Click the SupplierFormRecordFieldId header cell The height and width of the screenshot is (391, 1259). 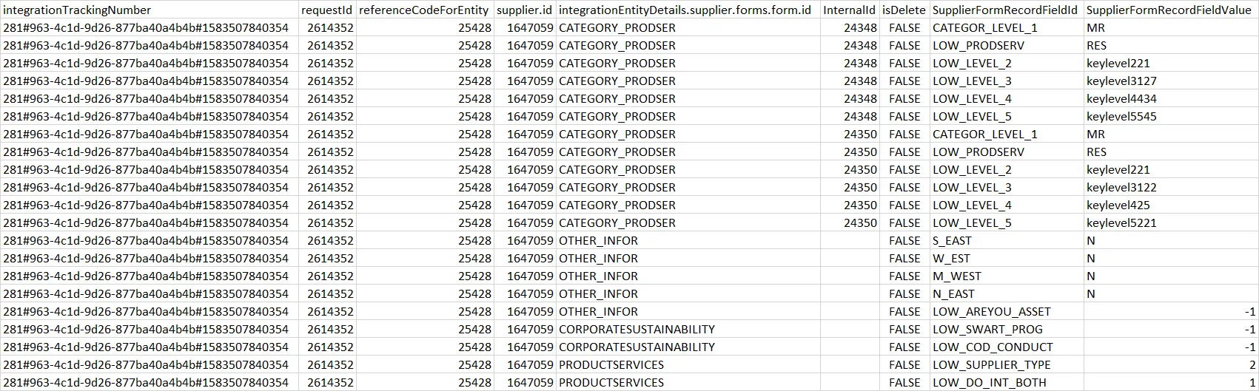pos(1004,10)
